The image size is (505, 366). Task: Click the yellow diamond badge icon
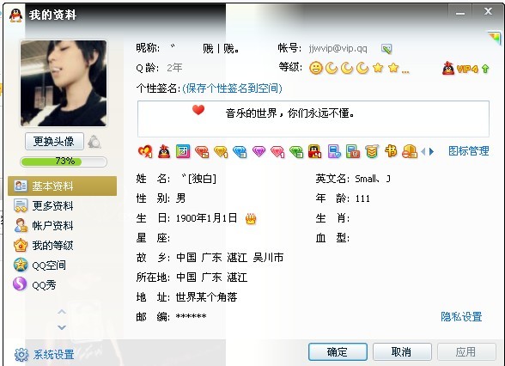221,151
